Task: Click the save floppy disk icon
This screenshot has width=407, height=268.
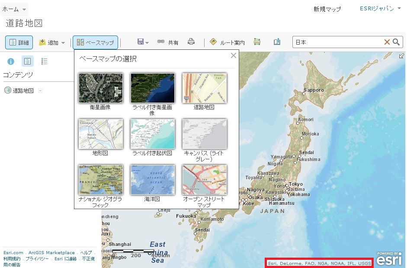Action: (141, 42)
